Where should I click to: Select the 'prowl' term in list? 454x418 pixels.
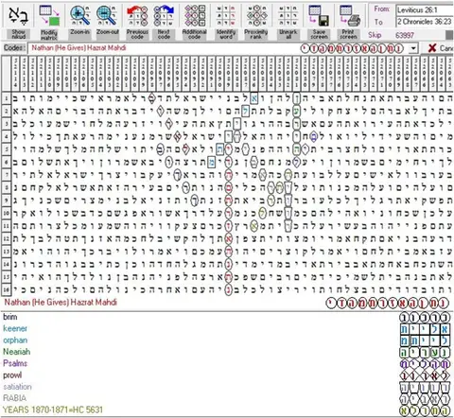(x=12, y=375)
